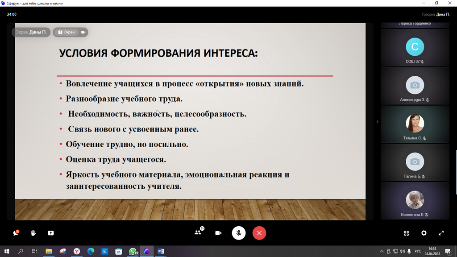
Task: Click the microphone tray icon
Action: pyautogui.click(x=409, y=251)
